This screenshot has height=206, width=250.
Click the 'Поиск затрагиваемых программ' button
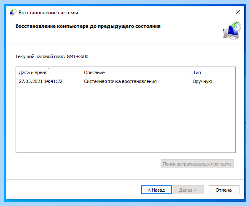click(x=197, y=164)
